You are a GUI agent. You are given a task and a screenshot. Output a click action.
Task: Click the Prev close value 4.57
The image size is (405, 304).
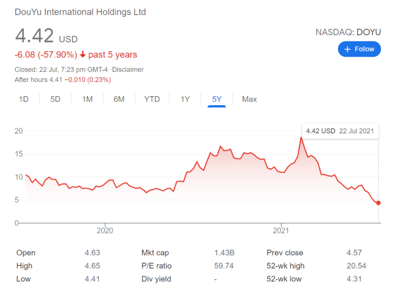point(354,253)
